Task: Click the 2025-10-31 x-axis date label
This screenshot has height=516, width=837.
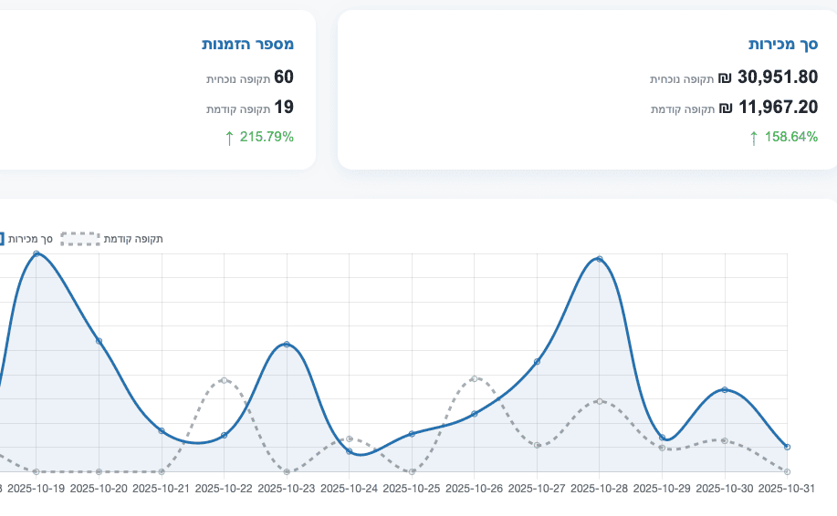Action: coord(787,489)
